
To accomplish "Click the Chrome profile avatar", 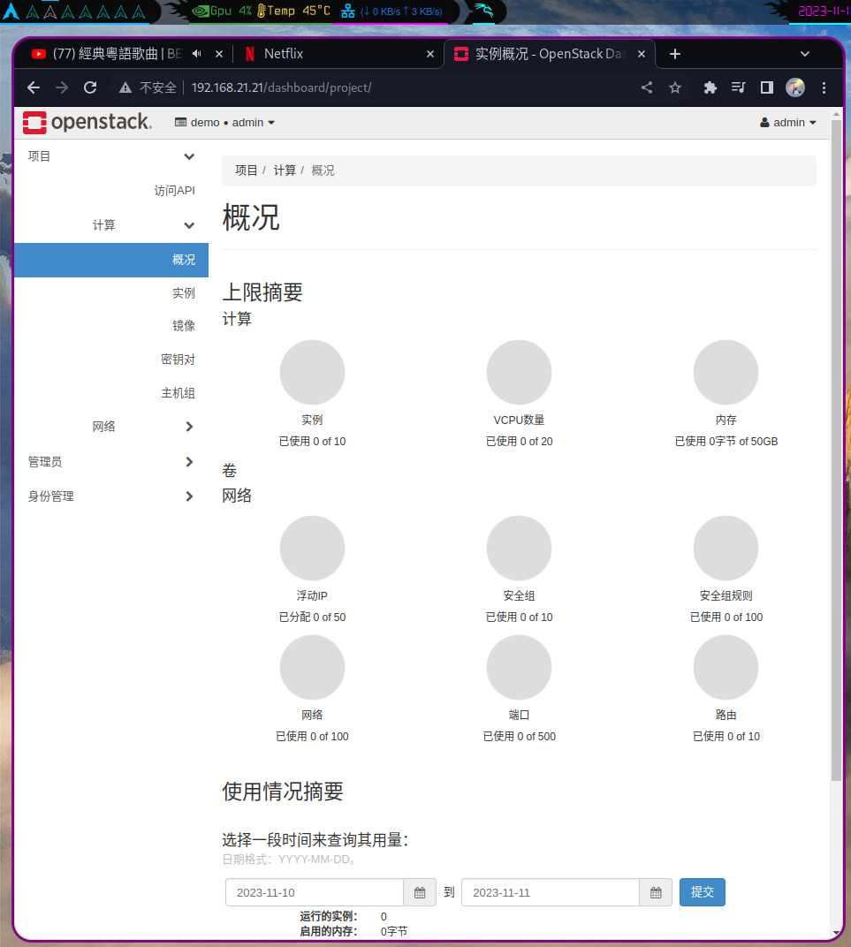I will (x=795, y=87).
